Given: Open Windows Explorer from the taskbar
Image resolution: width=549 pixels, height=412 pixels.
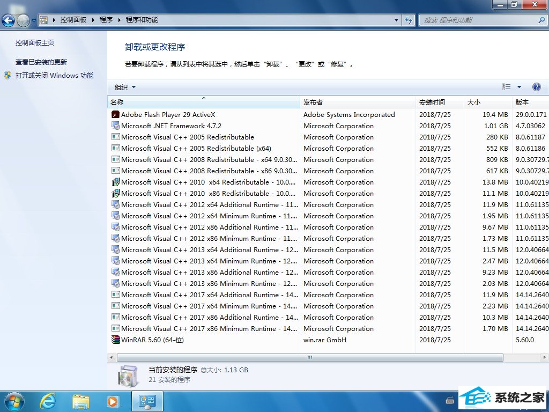Looking at the screenshot, I should [x=80, y=401].
